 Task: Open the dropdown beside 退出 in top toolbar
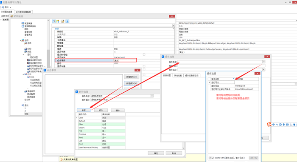[x=11, y=7]
